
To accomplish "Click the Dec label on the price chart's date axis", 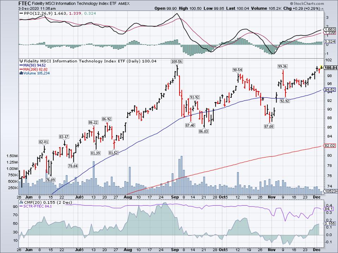I will click(317, 197).
